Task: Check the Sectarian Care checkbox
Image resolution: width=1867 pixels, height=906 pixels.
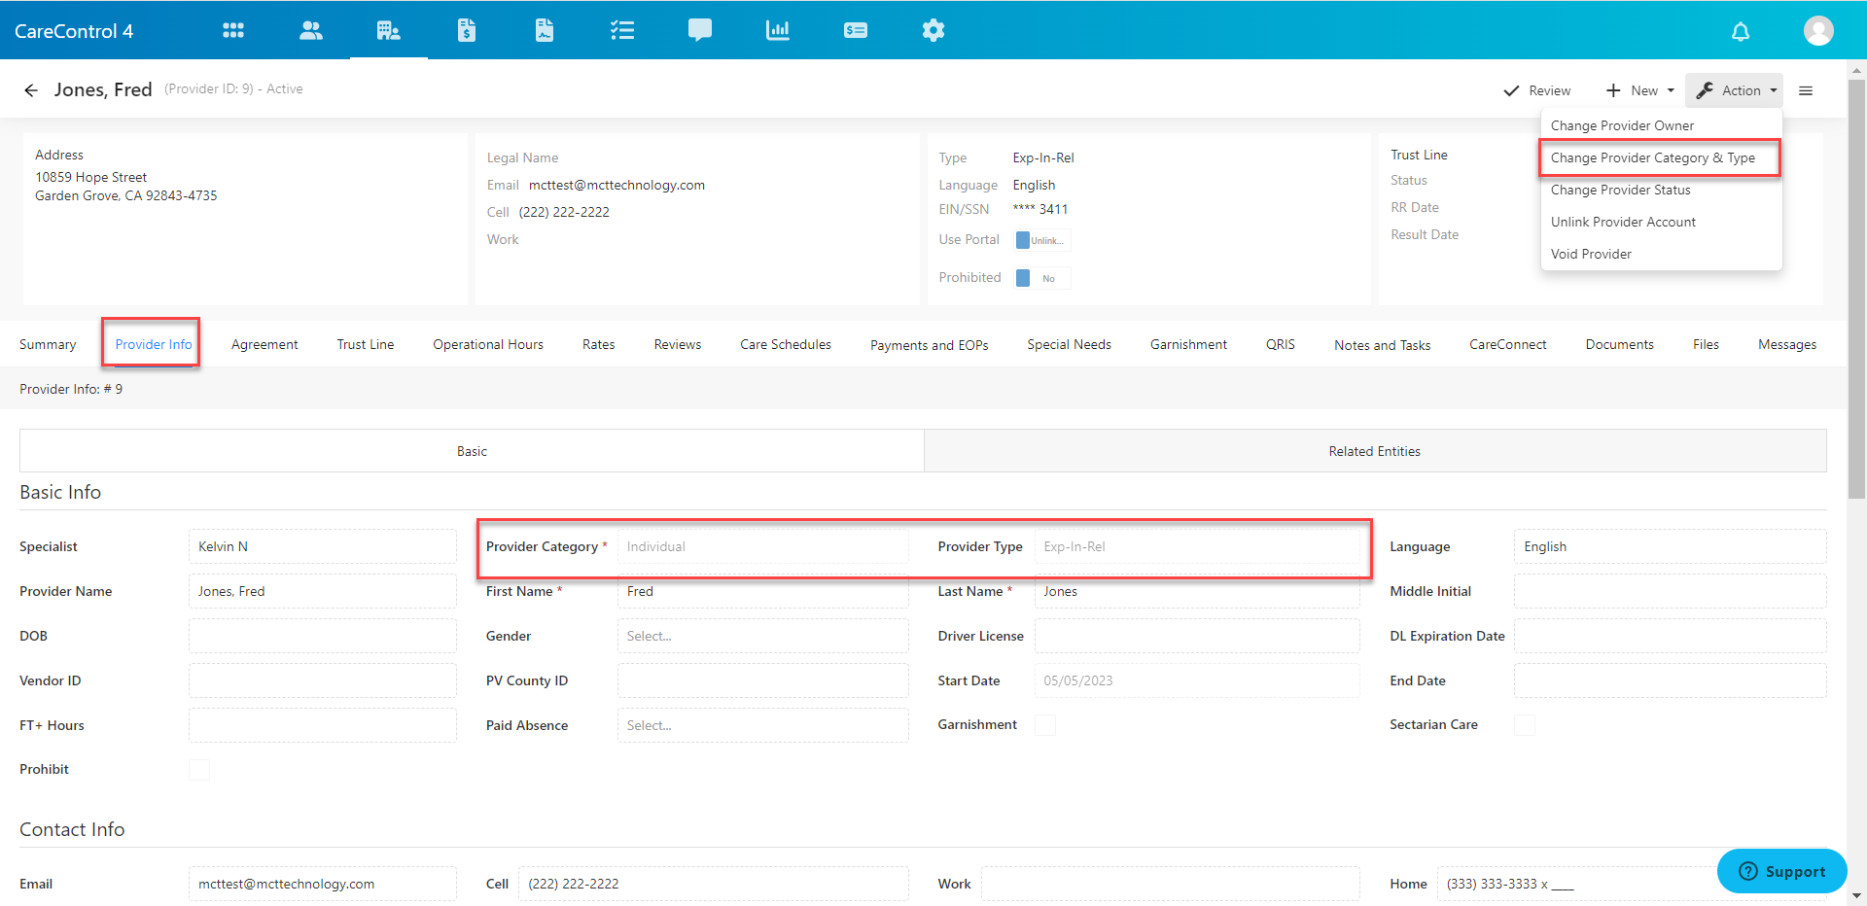Action: [1525, 725]
